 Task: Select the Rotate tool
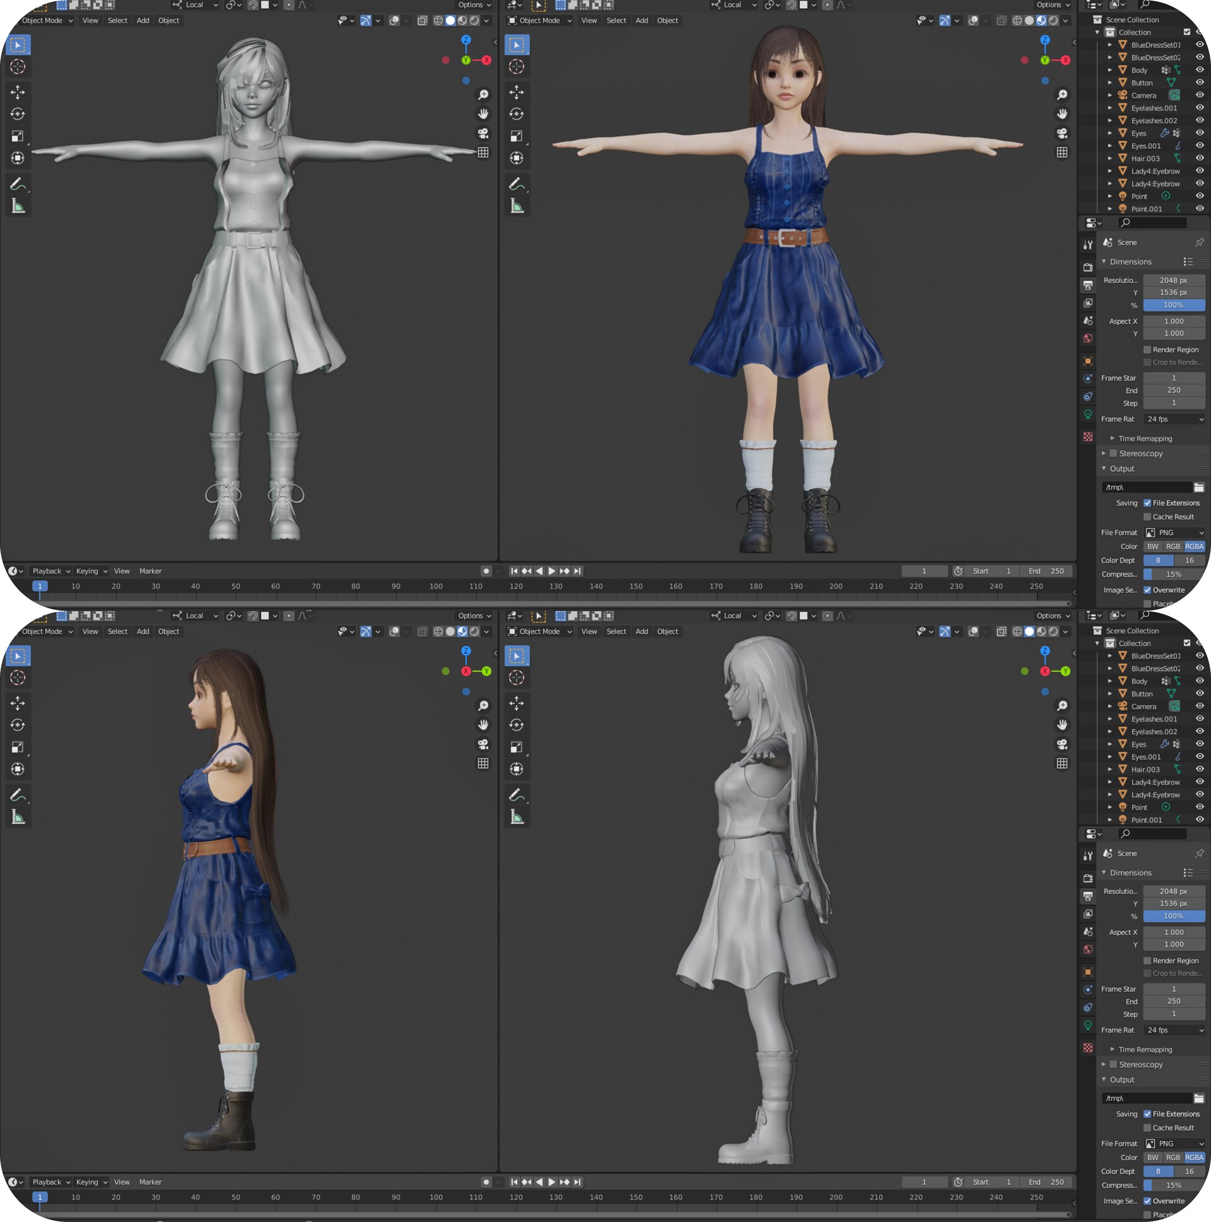click(18, 114)
